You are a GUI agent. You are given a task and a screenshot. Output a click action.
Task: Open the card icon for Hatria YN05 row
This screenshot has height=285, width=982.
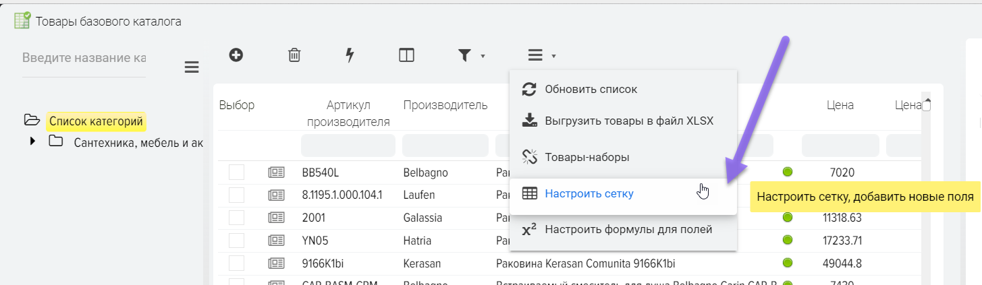click(x=276, y=241)
